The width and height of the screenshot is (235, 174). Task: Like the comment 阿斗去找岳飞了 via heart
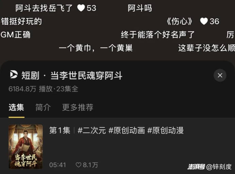81,8
